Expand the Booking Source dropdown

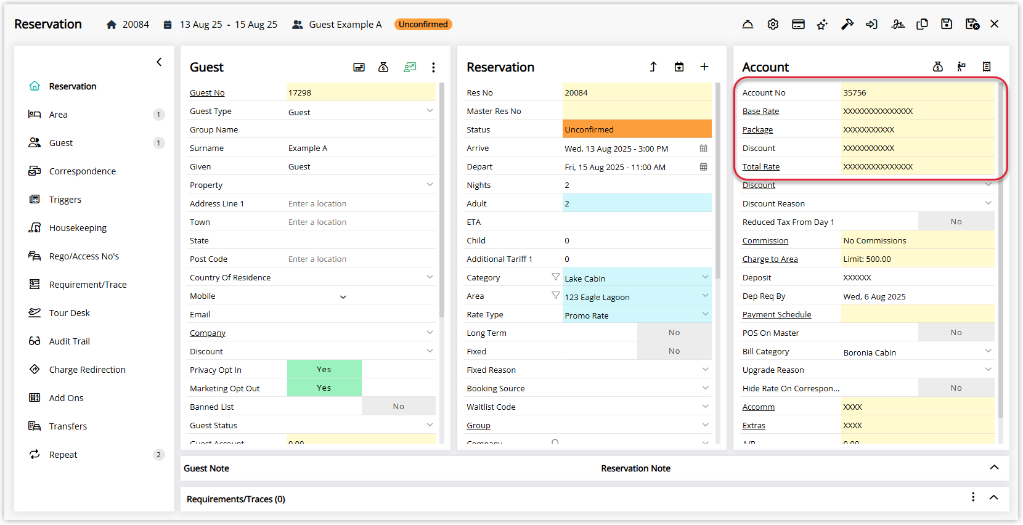point(705,388)
